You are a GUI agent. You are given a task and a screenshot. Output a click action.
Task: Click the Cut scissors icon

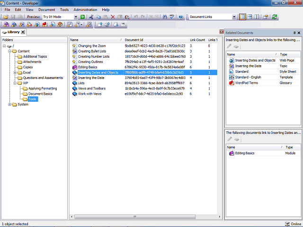(x=91, y=17)
